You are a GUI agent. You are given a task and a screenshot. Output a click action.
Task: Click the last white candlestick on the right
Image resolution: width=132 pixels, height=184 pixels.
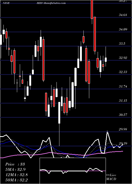(x=106, y=60)
